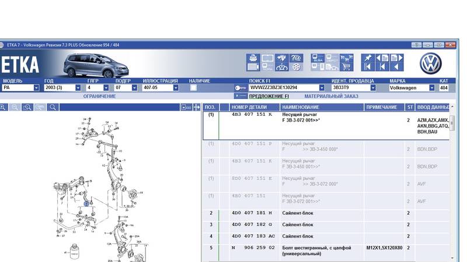The image size is (467, 262).
Task: Click the zoom in magnifier icon
Action: 3,107
